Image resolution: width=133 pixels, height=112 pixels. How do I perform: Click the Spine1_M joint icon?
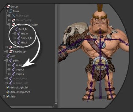(x=19, y=38)
